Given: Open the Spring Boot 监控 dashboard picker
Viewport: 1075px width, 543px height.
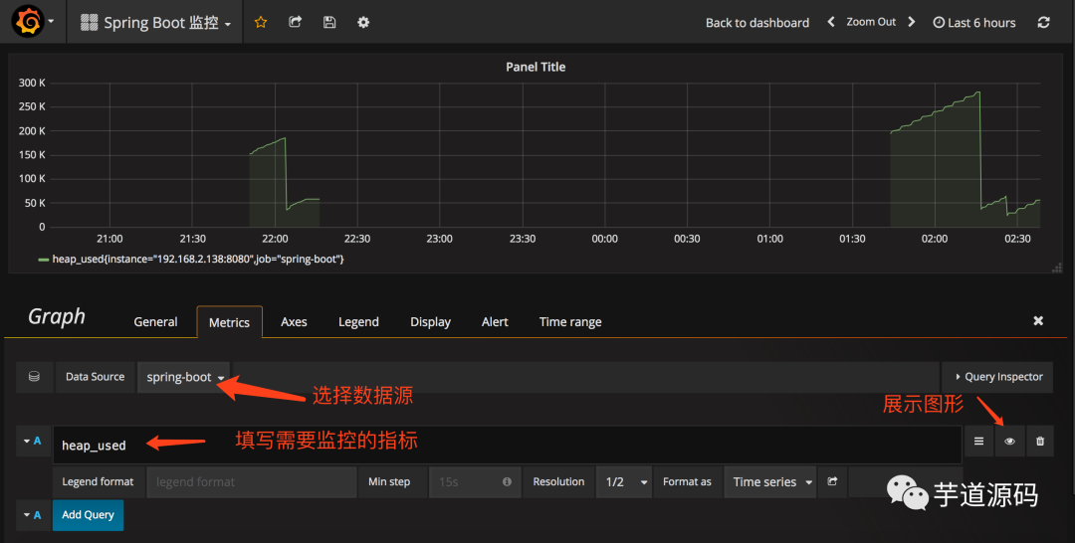Looking at the screenshot, I should point(155,23).
